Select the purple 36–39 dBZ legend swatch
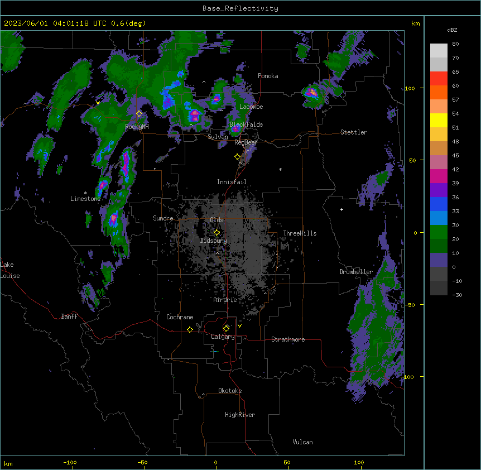 point(439,190)
